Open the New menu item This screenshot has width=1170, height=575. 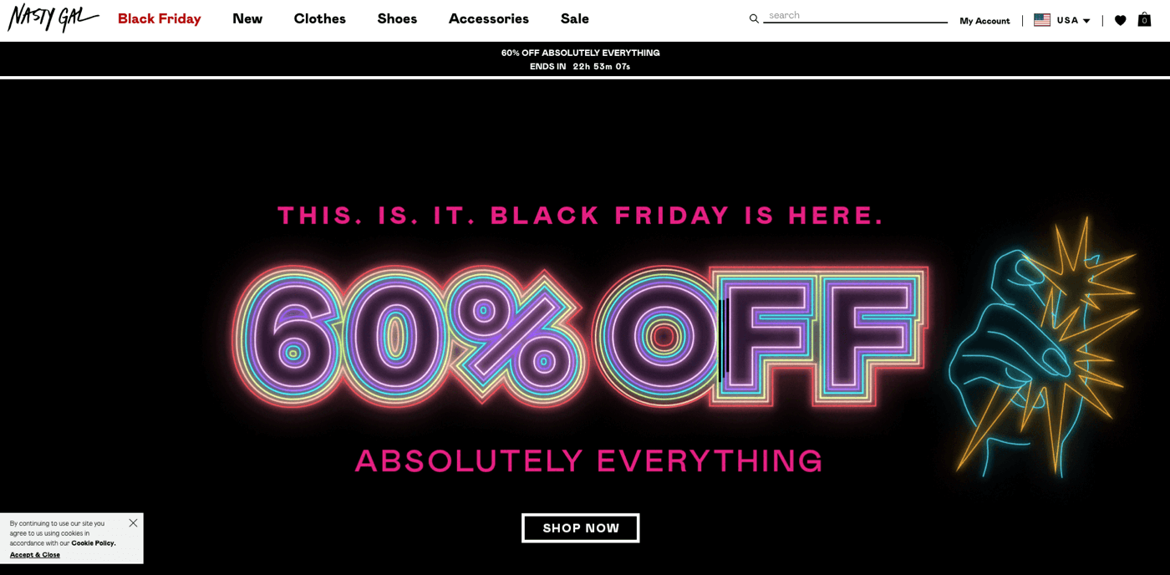247,18
